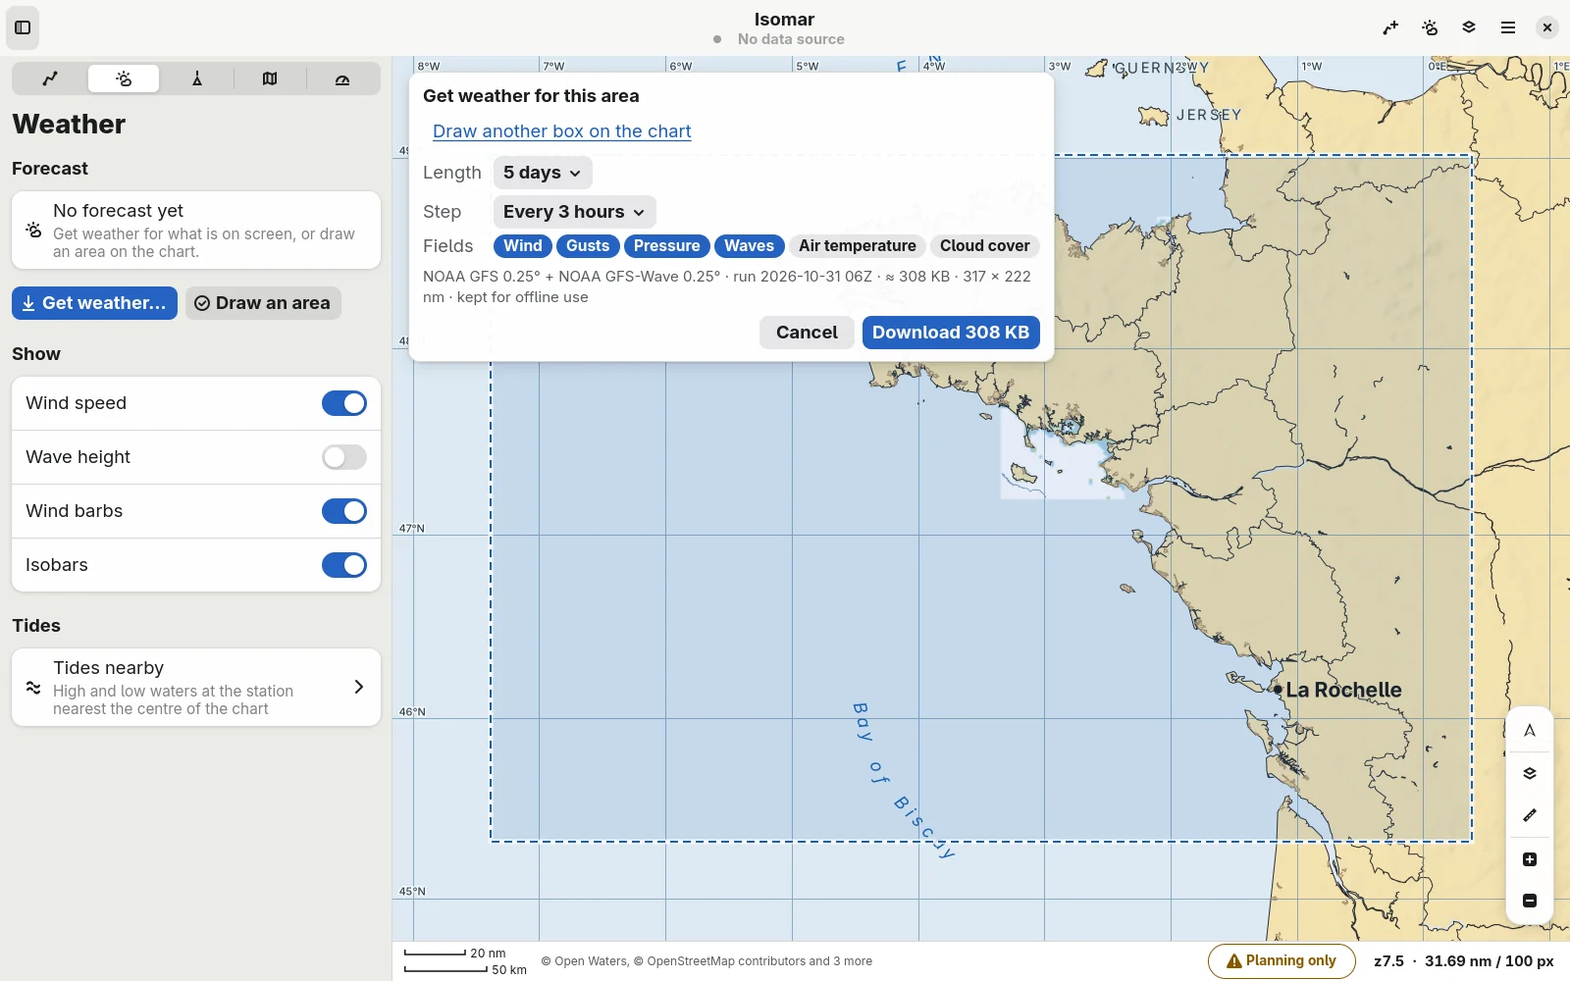Open map layers from the map controls

1530,773
